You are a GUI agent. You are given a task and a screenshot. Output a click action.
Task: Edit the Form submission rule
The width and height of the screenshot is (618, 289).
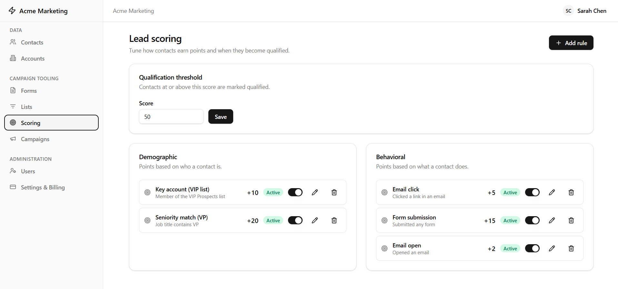click(552, 220)
